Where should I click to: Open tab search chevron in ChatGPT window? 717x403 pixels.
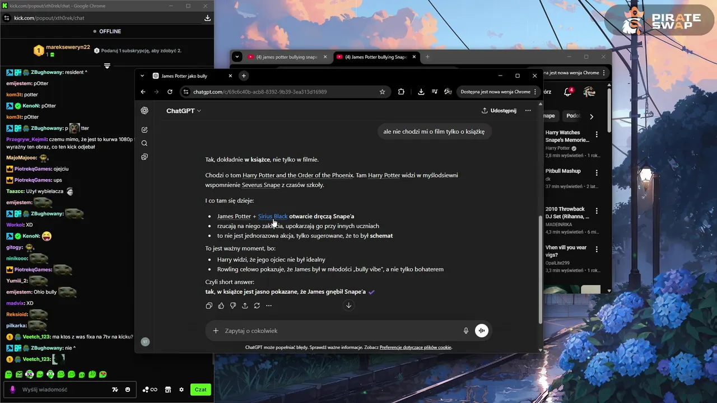[142, 76]
